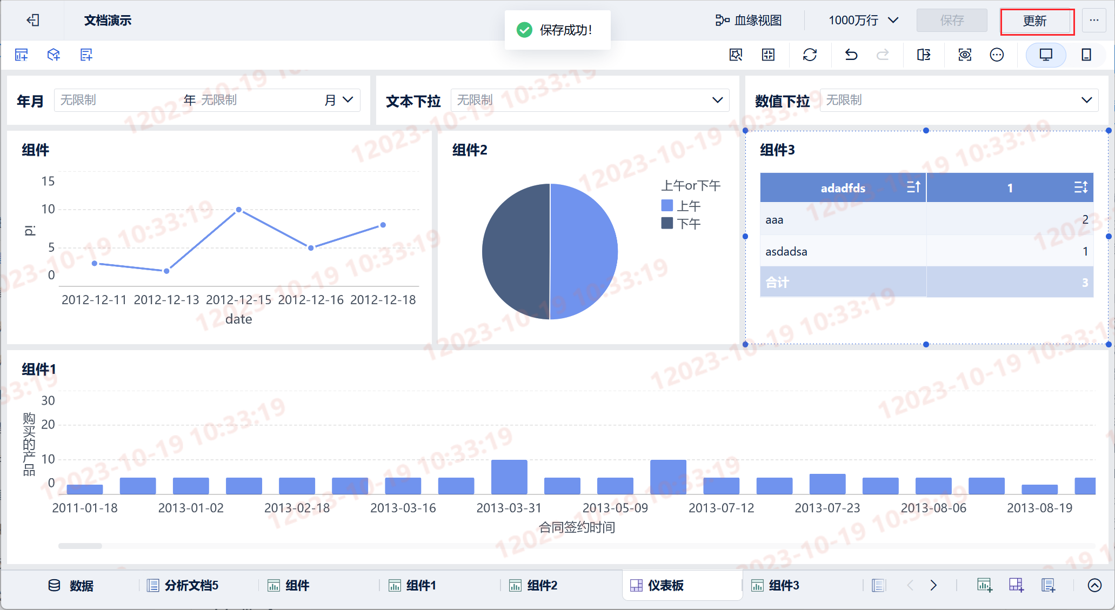Click the circled more-options icon in toolbar
Screen dimensions: 1115x610
click(997, 55)
